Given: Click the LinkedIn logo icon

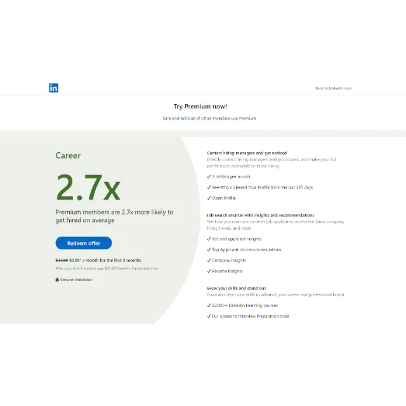Looking at the screenshot, I should coord(53,88).
